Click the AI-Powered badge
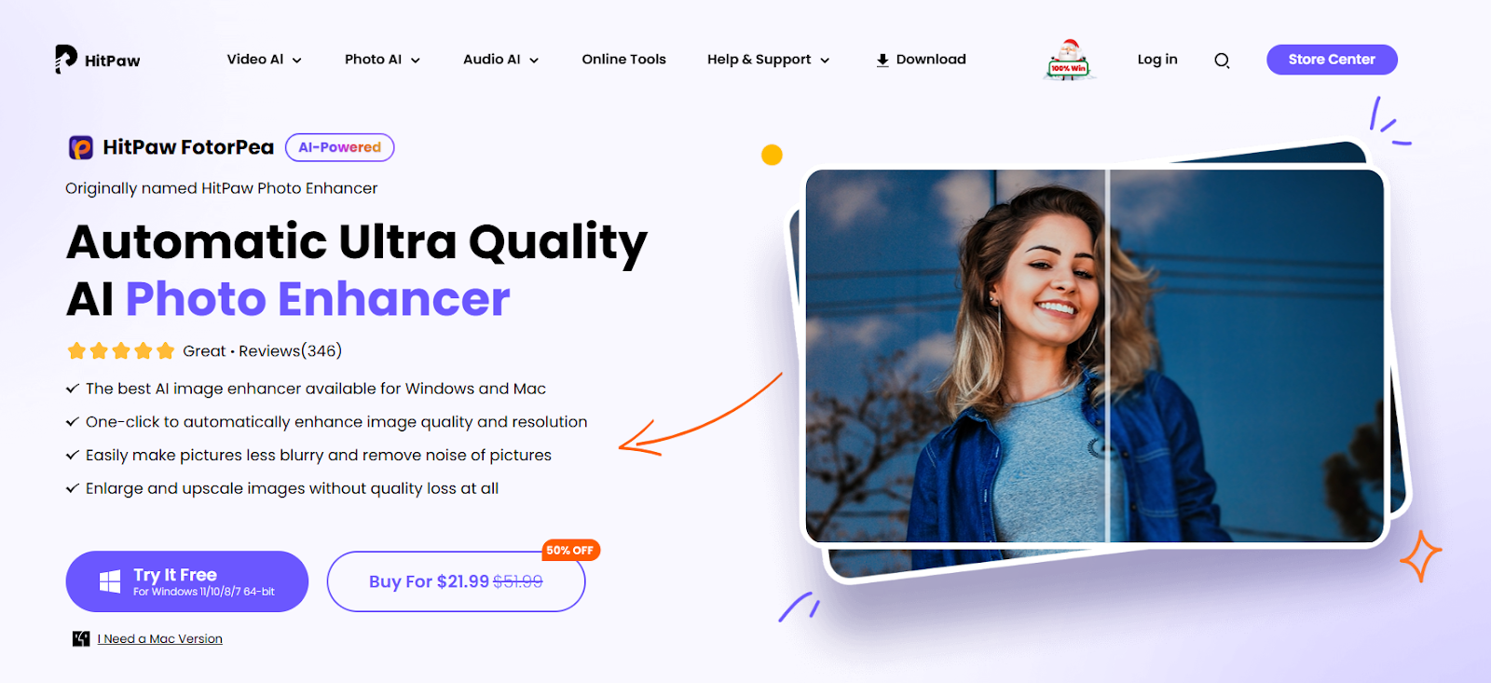 340,147
